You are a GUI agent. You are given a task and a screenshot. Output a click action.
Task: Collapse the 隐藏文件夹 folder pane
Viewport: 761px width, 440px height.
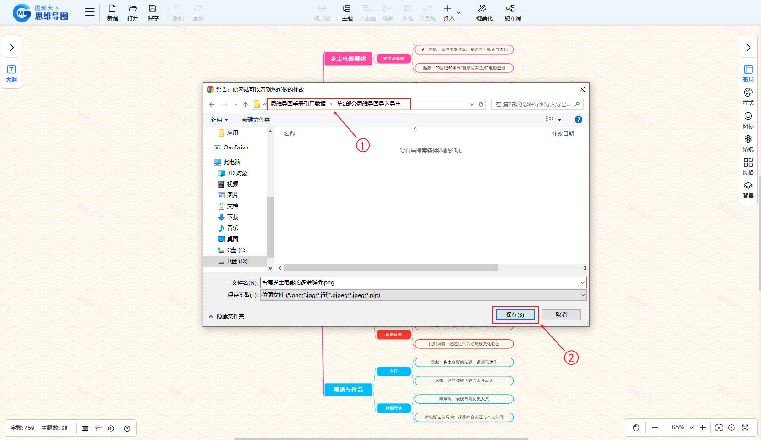coord(226,316)
